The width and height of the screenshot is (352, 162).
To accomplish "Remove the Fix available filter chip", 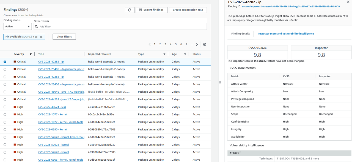I will pyautogui.click(x=41, y=37).
